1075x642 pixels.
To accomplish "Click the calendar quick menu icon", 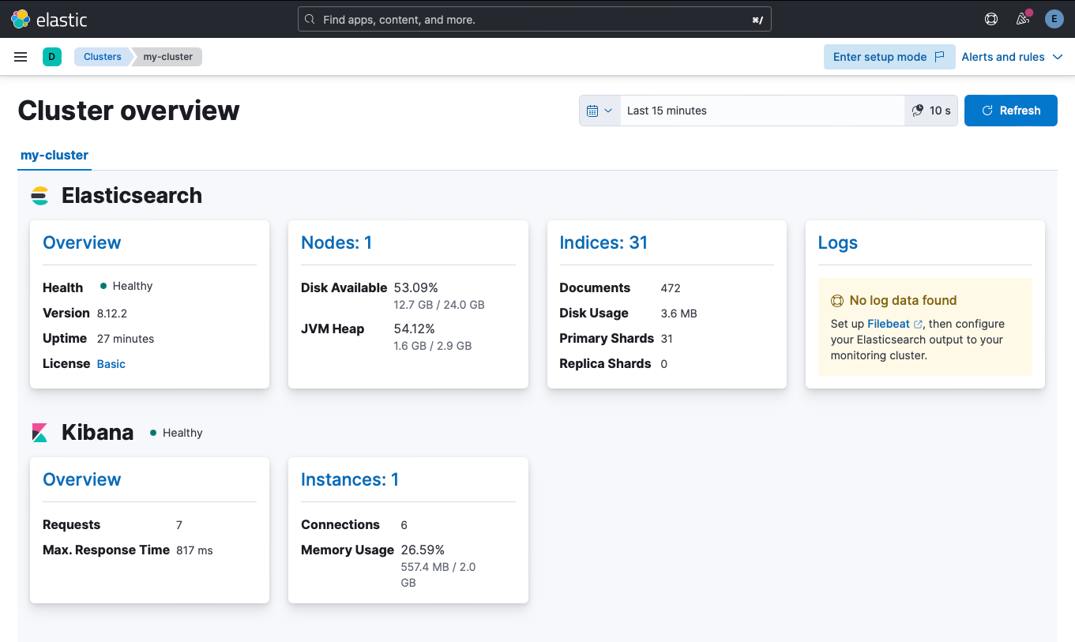I will pos(600,111).
